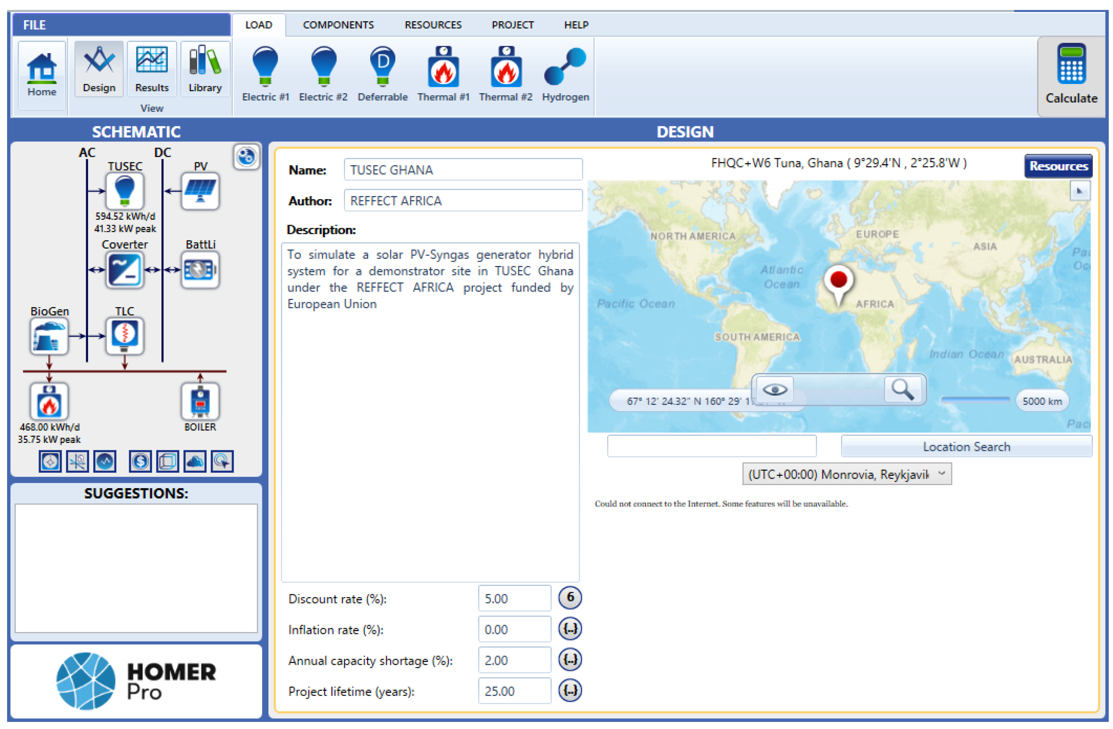
Task: Open the time zone dropdown
Action: coord(846,474)
